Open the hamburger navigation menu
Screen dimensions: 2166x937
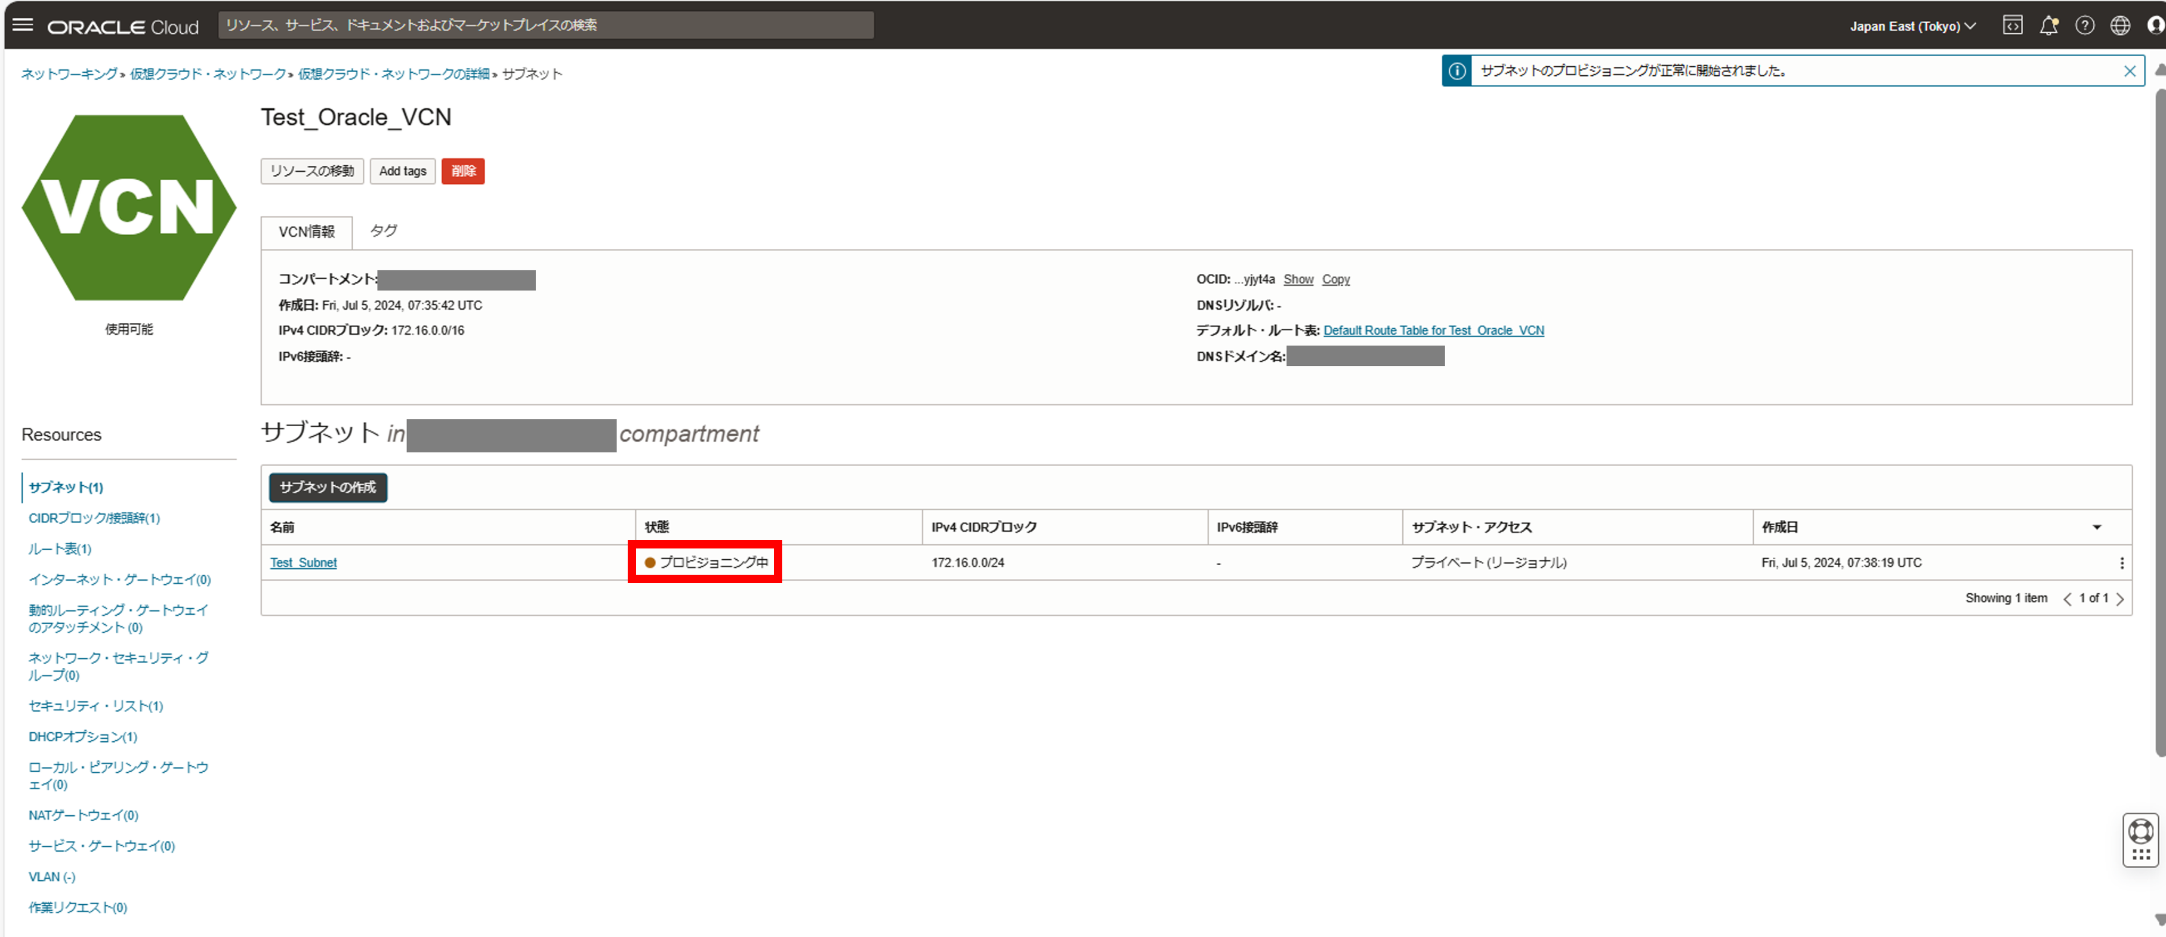coord(23,25)
